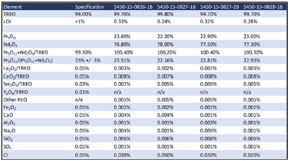
Task: Click the Fe2O3 row label
Action: [10, 108]
